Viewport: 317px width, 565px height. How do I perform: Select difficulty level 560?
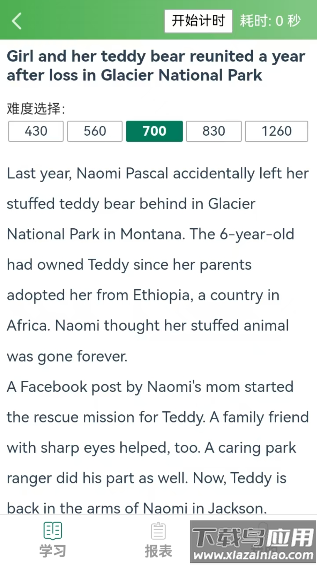tap(95, 131)
